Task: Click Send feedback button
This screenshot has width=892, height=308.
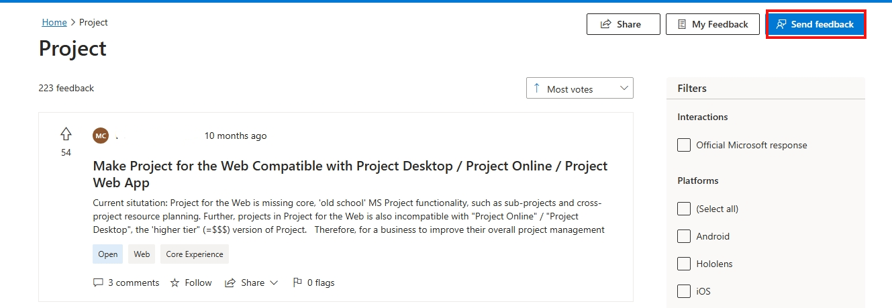Action: point(815,24)
